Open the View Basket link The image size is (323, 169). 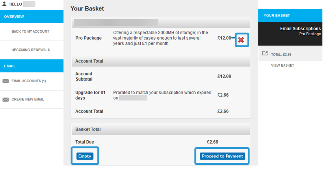(283, 65)
